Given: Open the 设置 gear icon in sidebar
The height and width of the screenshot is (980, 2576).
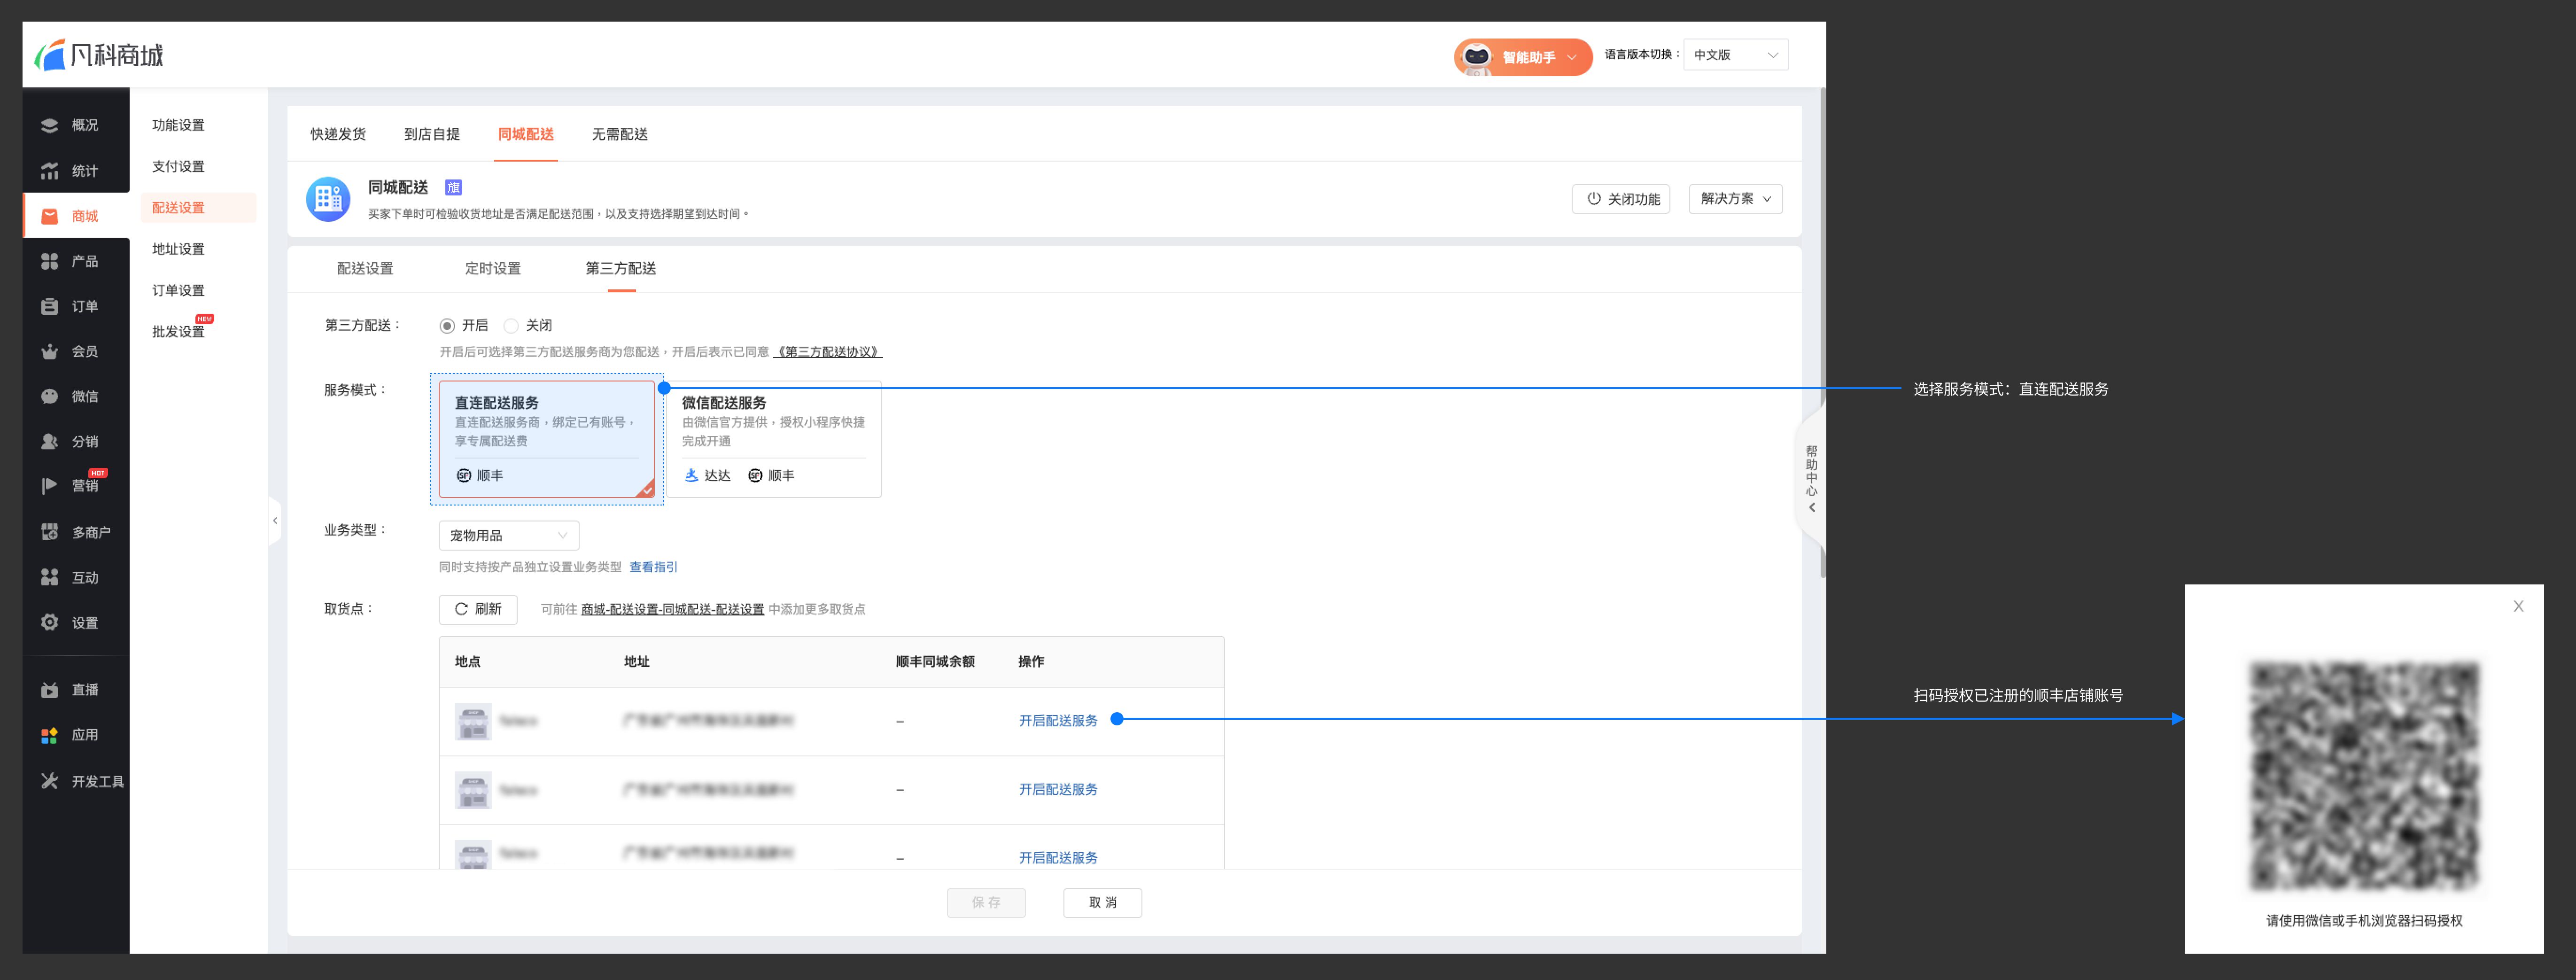Looking at the screenshot, I should (49, 622).
